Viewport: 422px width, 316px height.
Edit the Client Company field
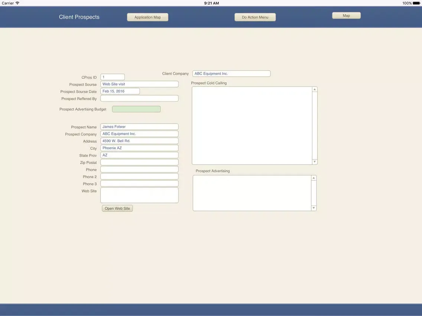(x=231, y=74)
